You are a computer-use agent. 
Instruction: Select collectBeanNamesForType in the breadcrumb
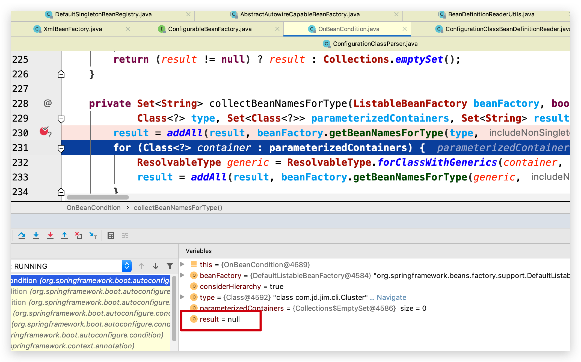click(178, 207)
